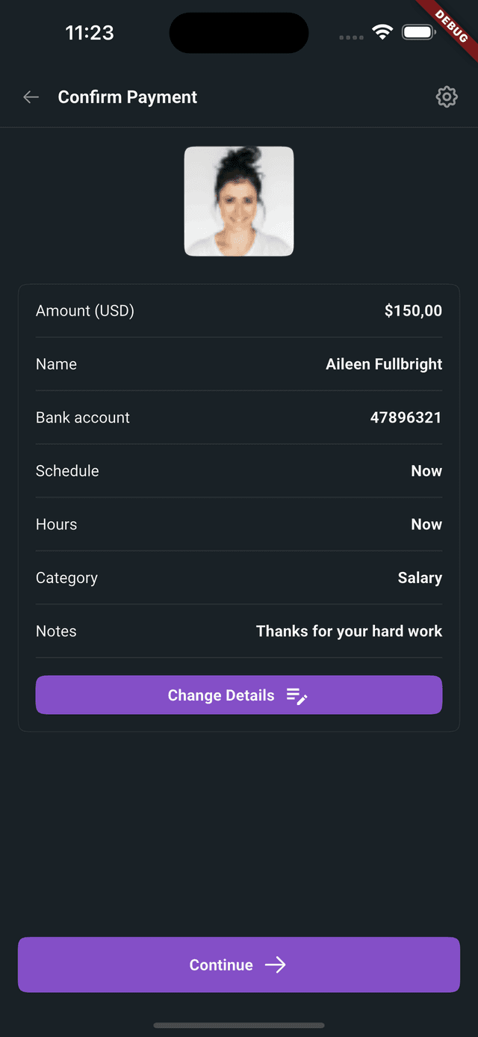Tap bank account number 47896321
478x1037 pixels.
[406, 418]
